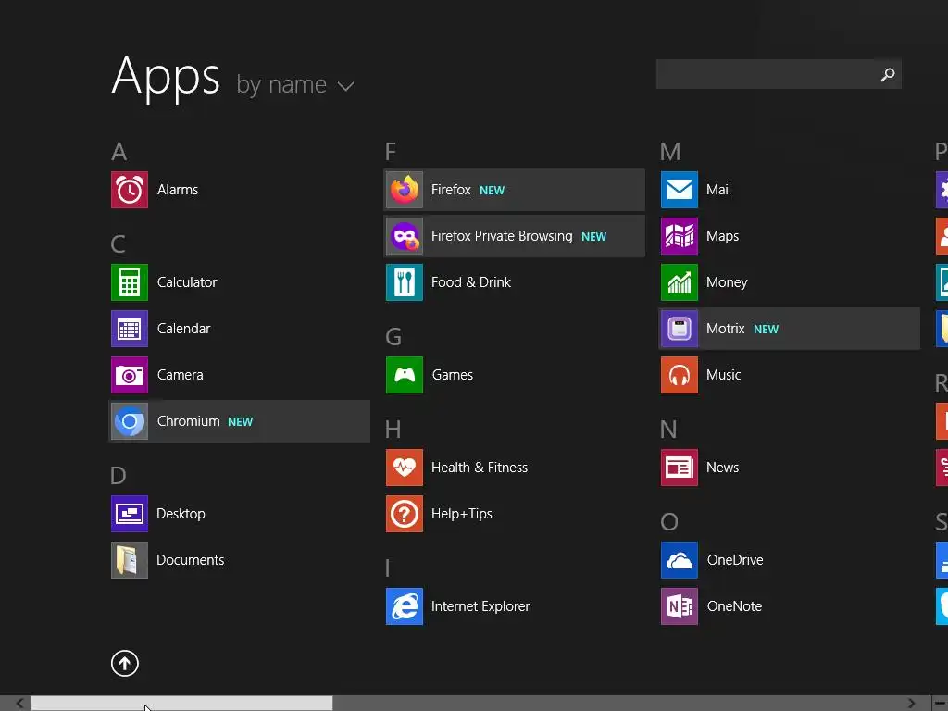
Task: Open the Maps app icon
Action: click(680, 236)
